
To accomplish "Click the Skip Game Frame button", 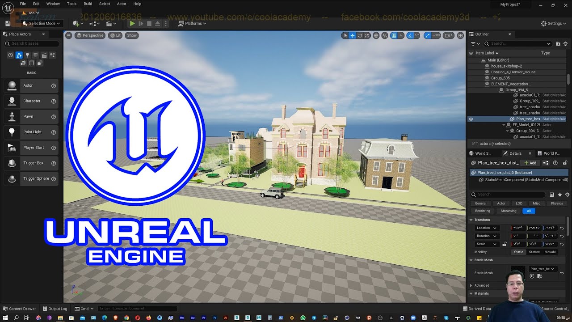I will 141,23.
